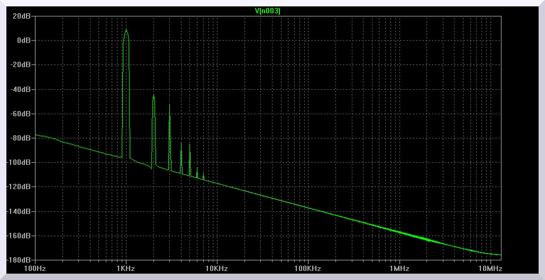545x280 pixels.
Task: Click the 10KHz horizontal axis label
Action: [217, 268]
